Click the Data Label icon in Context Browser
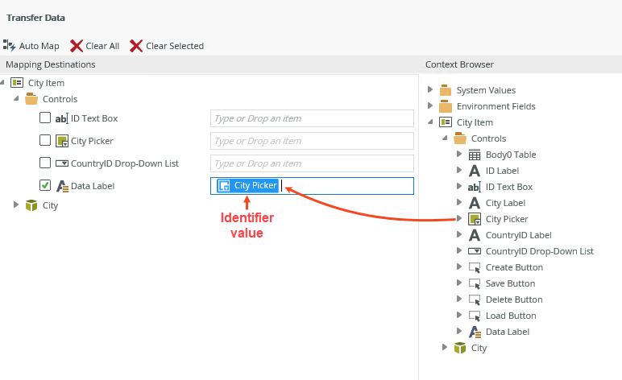Viewport: 622px width, 380px height. [x=475, y=332]
